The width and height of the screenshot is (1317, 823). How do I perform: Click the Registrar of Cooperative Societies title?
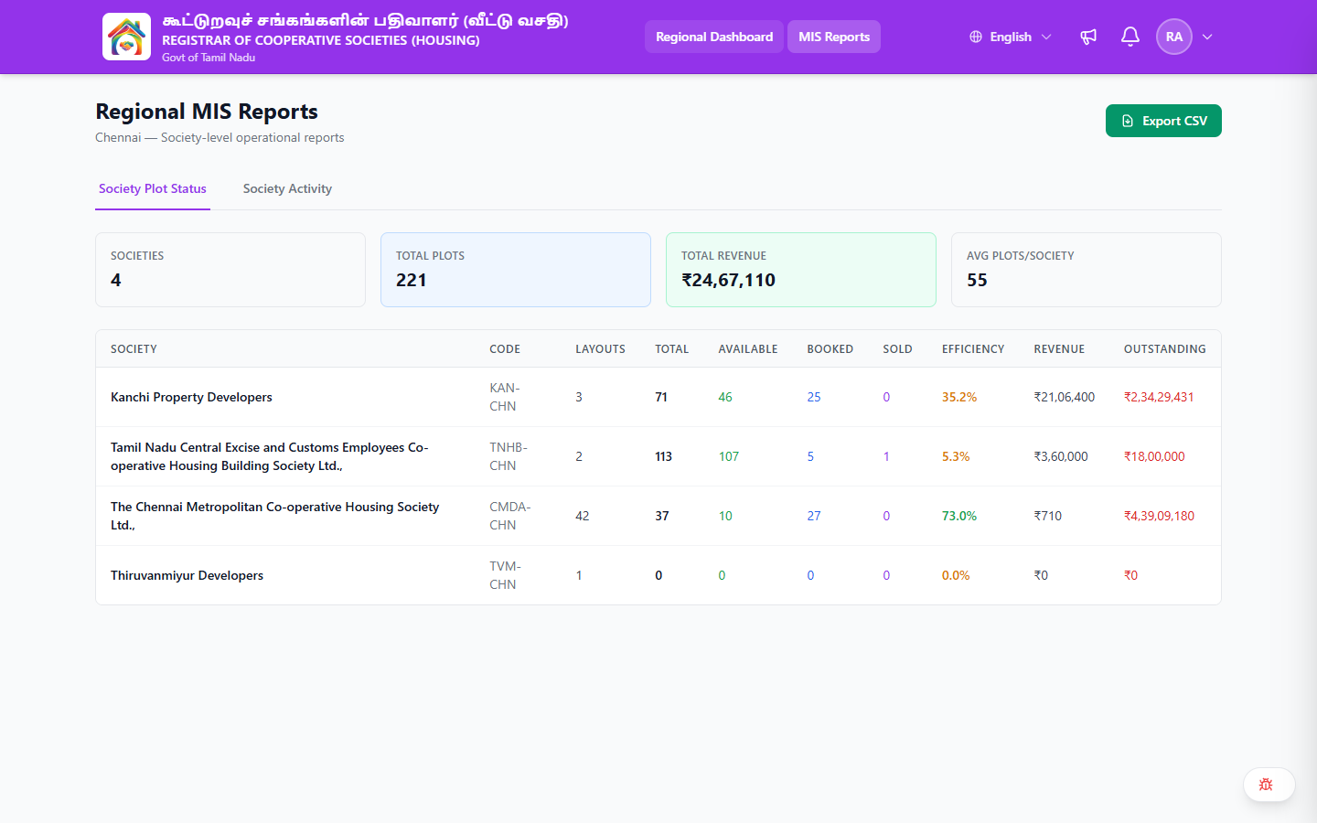pos(320,40)
